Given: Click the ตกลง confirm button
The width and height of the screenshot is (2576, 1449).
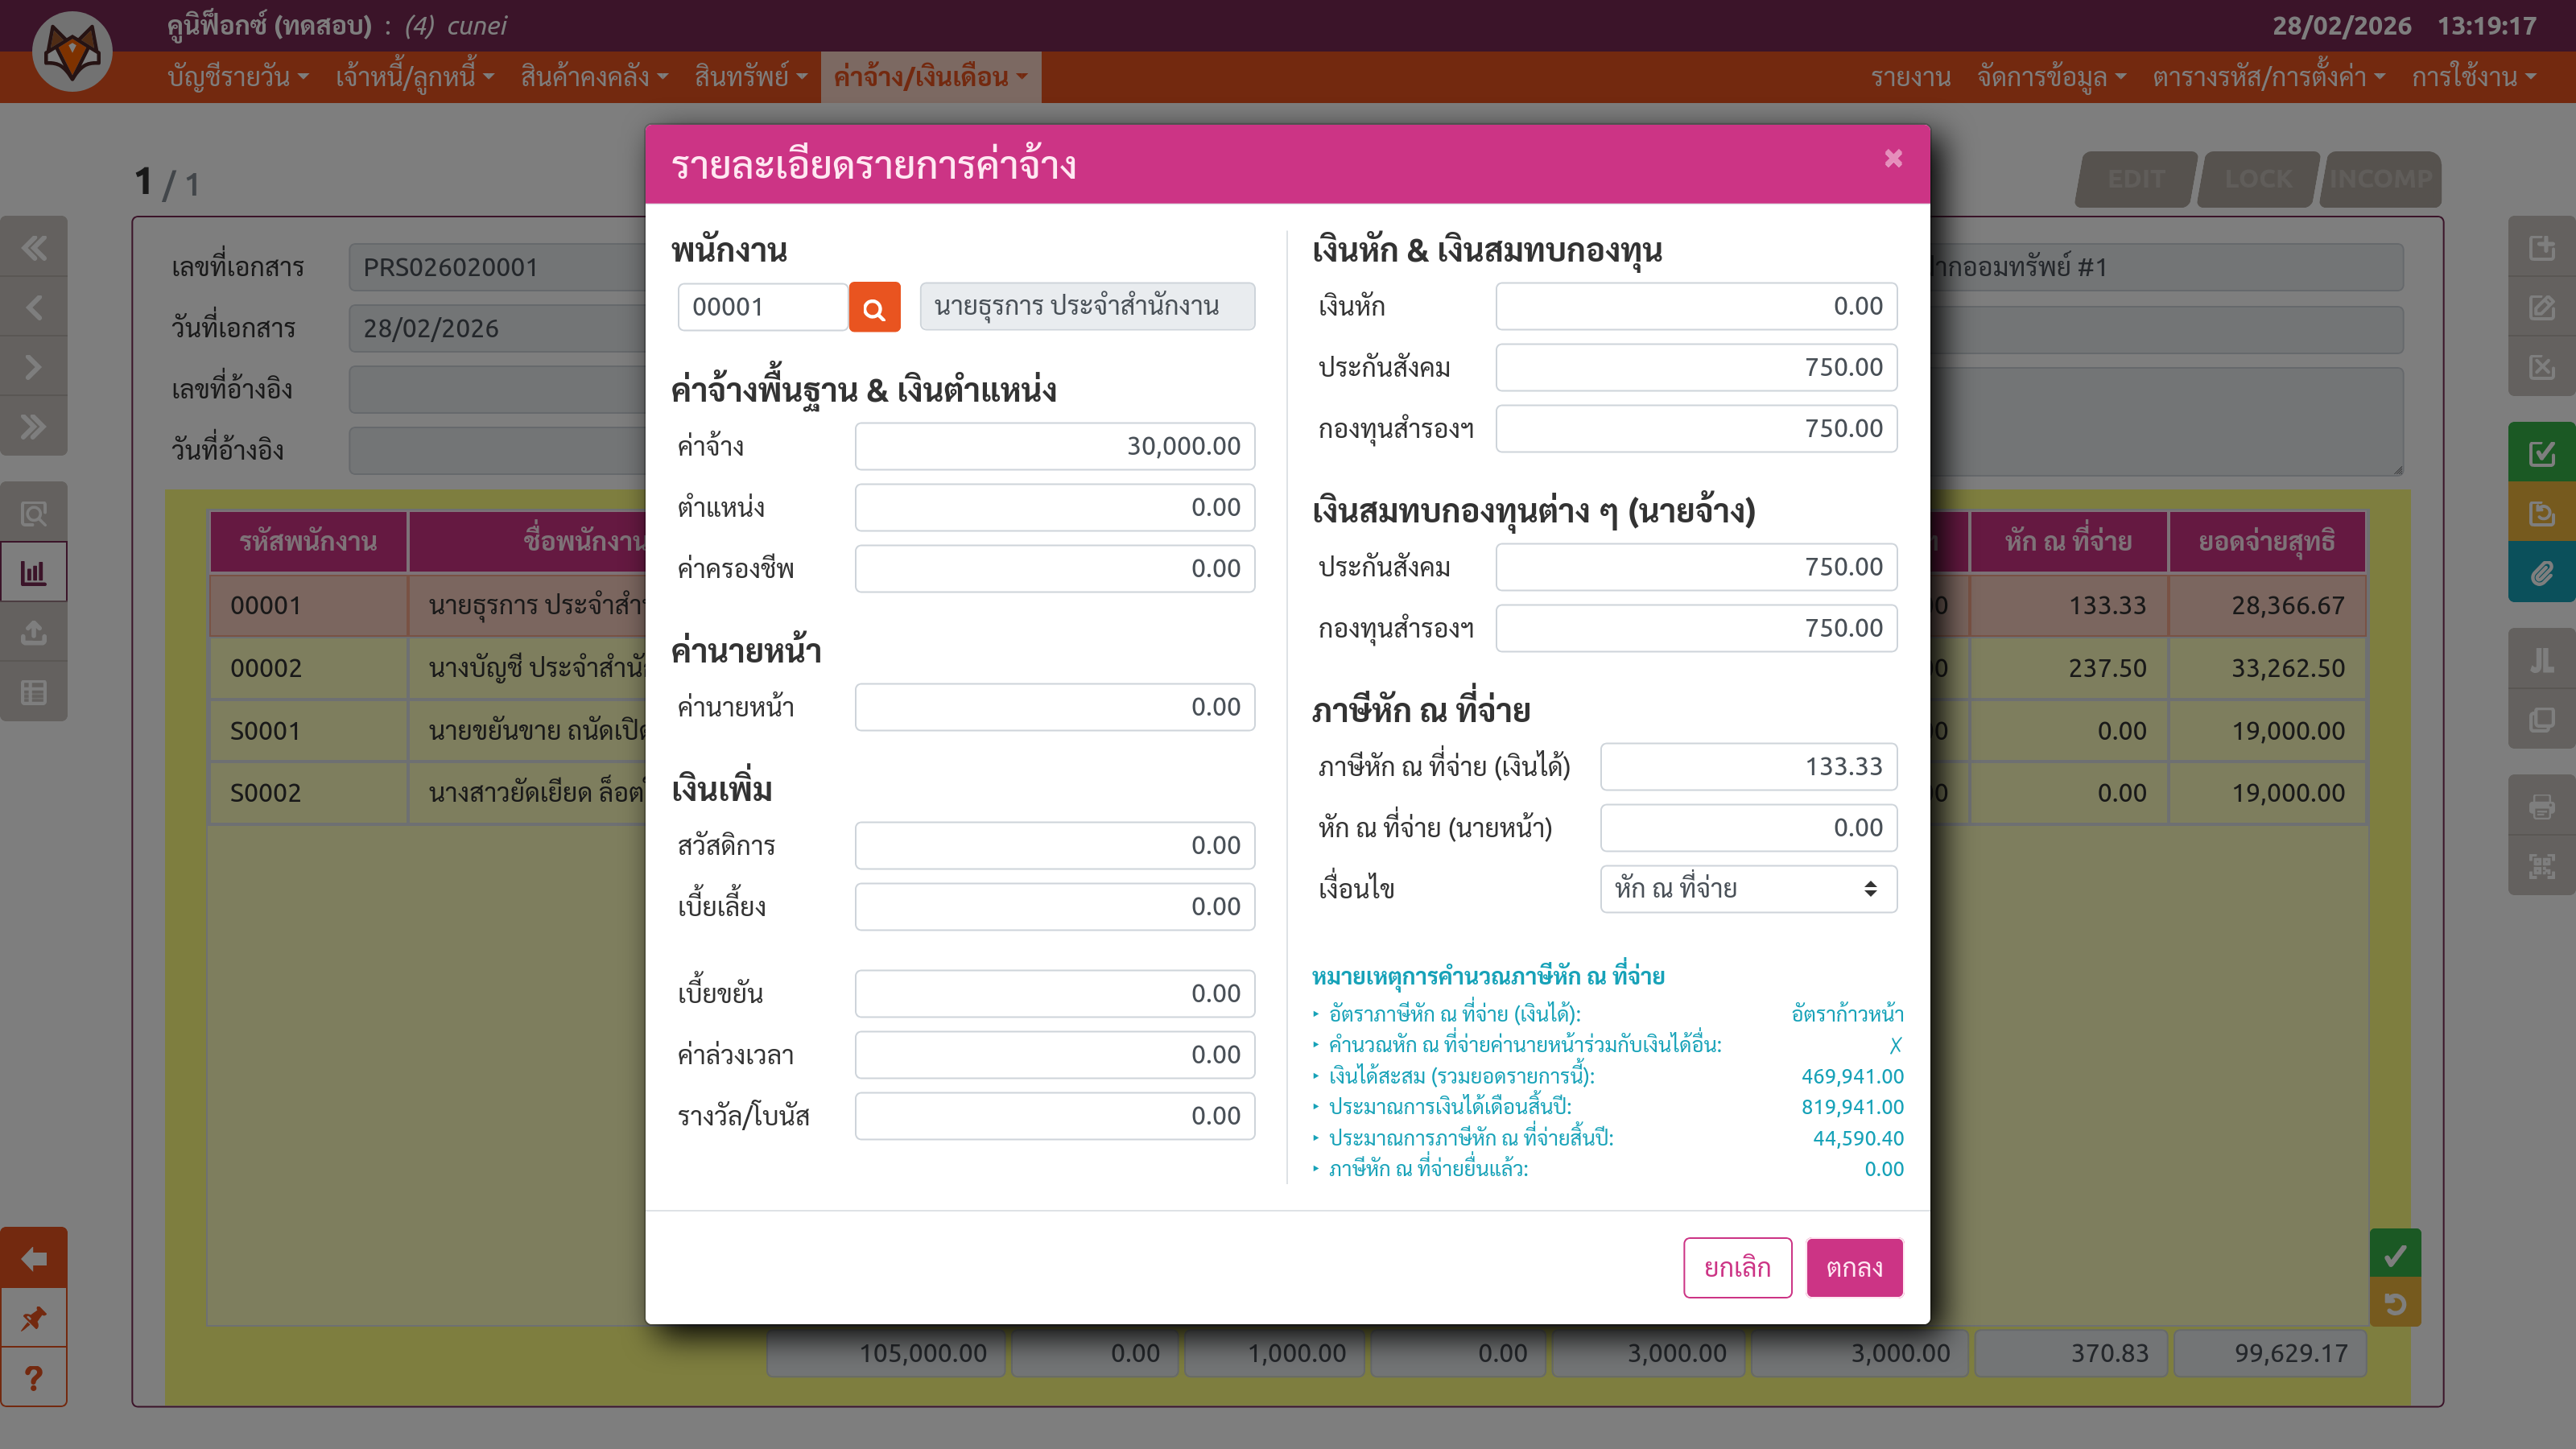Looking at the screenshot, I should pyautogui.click(x=1854, y=1267).
